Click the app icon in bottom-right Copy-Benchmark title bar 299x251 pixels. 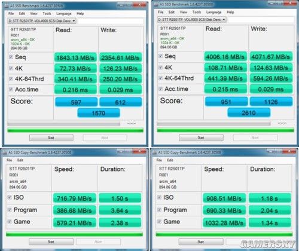pos(154,152)
